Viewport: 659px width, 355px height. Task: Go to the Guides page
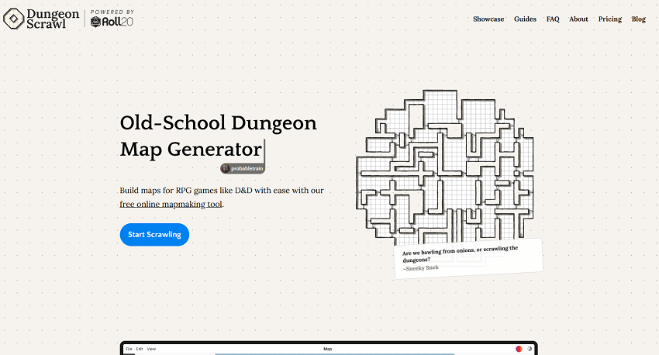click(525, 19)
